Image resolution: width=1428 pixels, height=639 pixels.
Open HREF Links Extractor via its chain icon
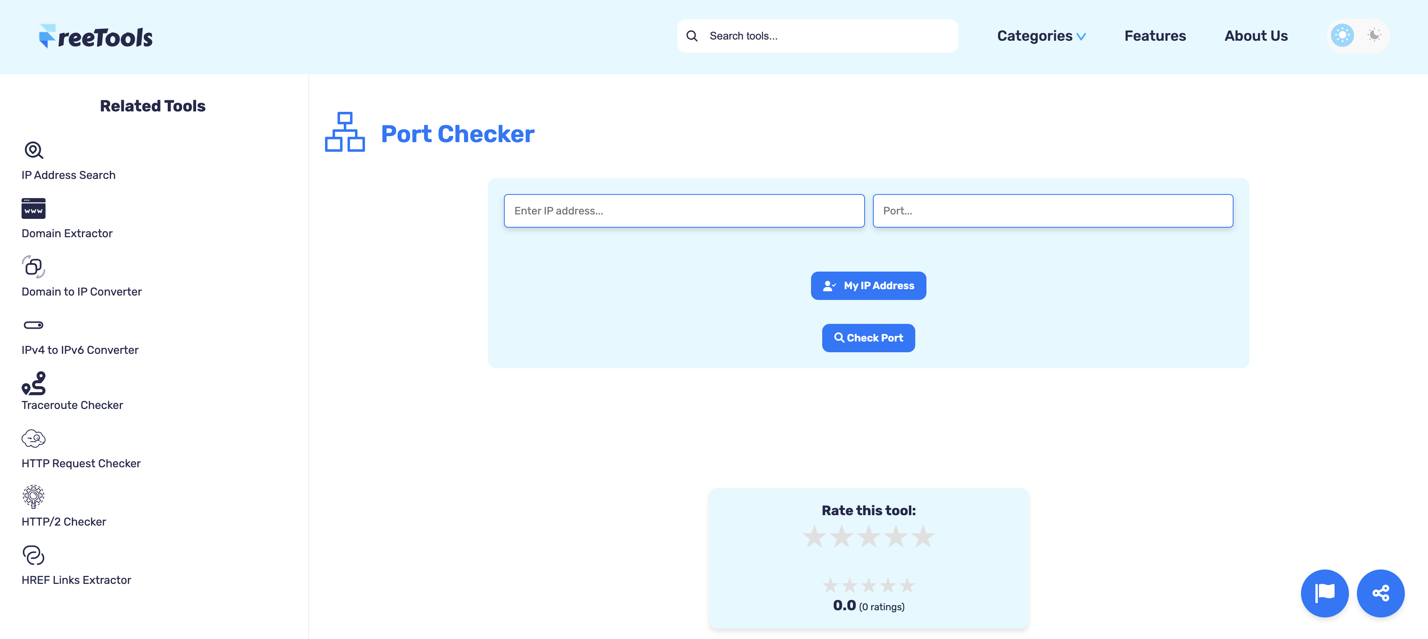(33, 555)
